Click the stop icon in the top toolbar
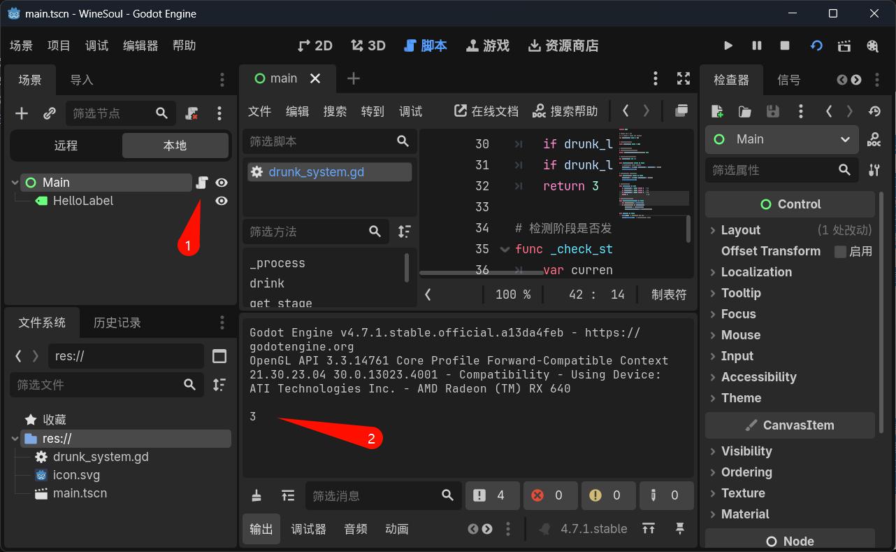This screenshot has height=552, width=896. tap(785, 45)
